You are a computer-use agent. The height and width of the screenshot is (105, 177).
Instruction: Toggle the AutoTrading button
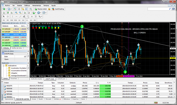coord(58,9)
